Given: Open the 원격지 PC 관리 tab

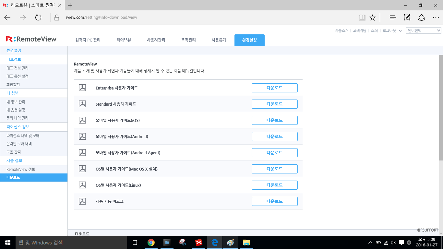Looking at the screenshot, I should pyautogui.click(x=88, y=40).
